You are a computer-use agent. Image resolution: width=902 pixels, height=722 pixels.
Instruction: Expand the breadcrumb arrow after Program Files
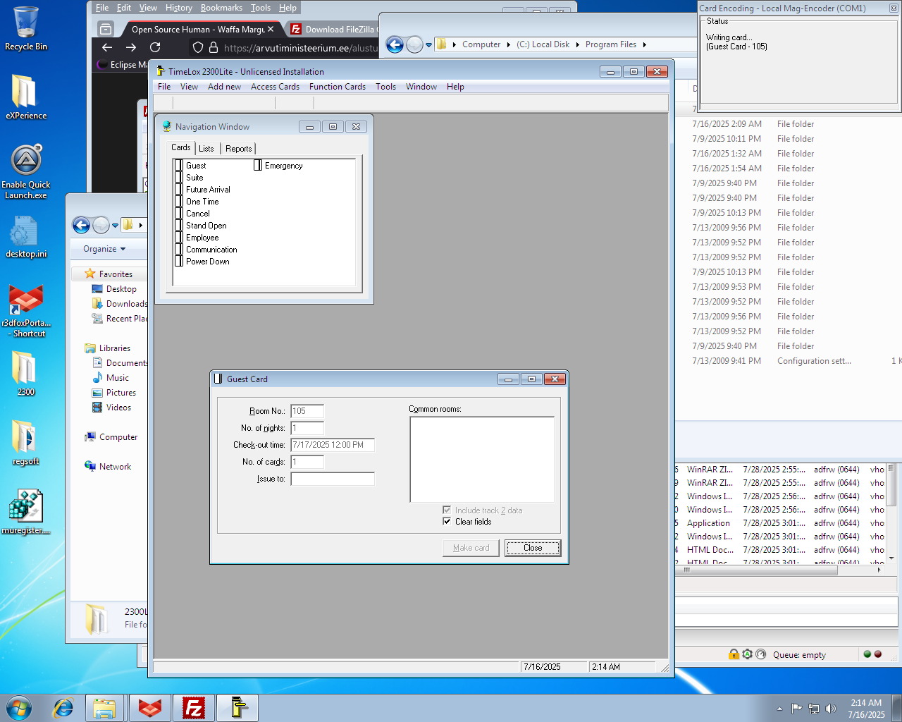[644, 44]
